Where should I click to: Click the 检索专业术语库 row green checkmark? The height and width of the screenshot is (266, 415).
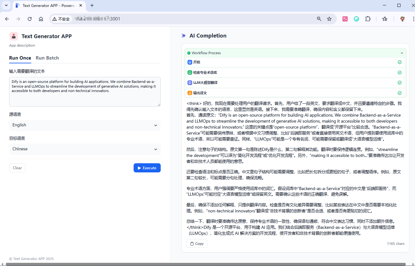400,72
